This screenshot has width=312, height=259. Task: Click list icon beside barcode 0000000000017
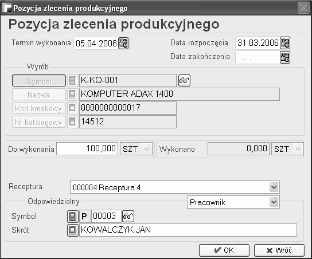(72, 108)
